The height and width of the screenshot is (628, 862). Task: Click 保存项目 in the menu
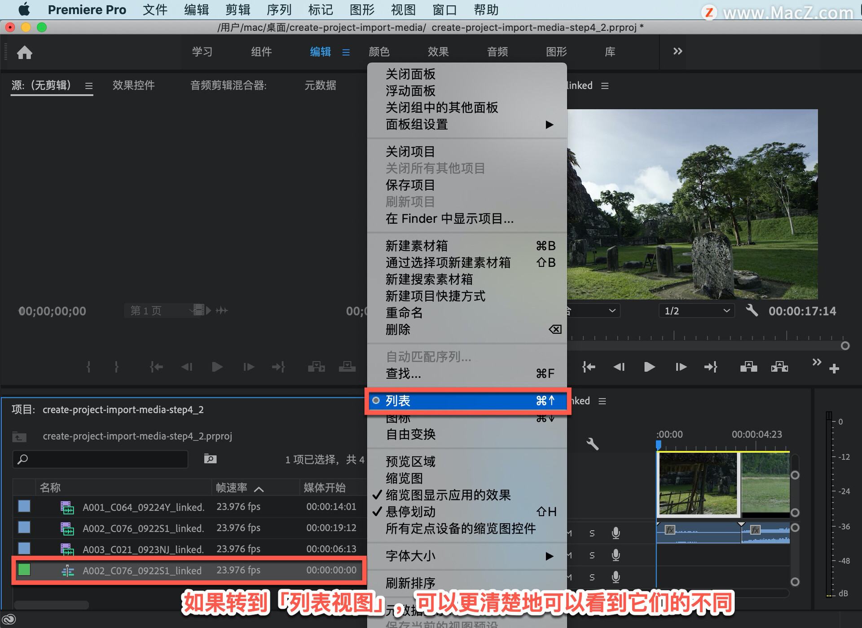pyautogui.click(x=410, y=185)
